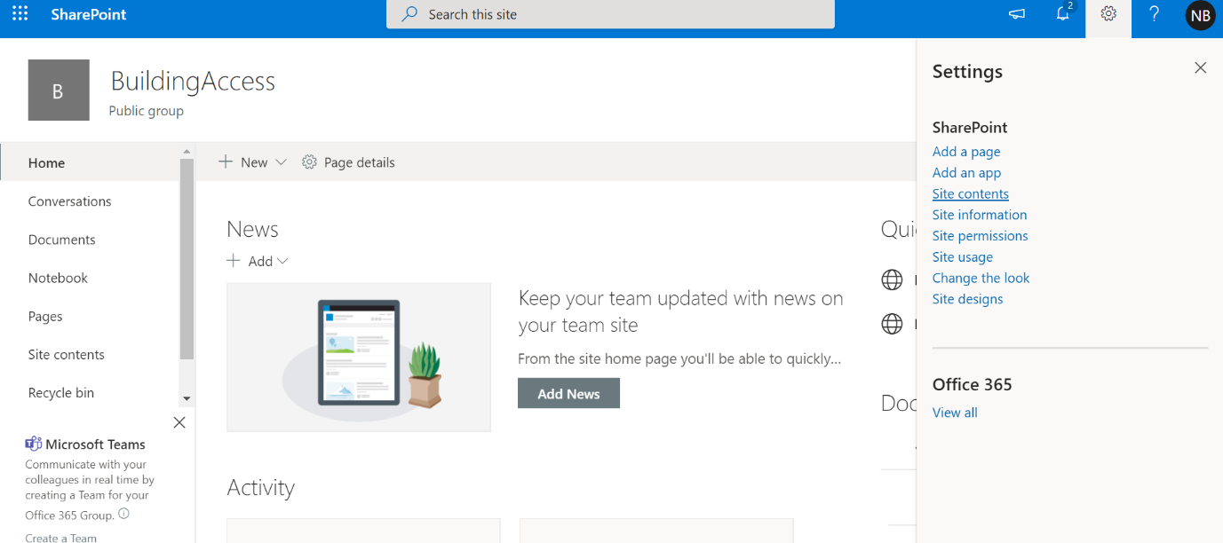Expand the News Add dropdown chevron
Screen dimensions: 1223x543
point(282,261)
